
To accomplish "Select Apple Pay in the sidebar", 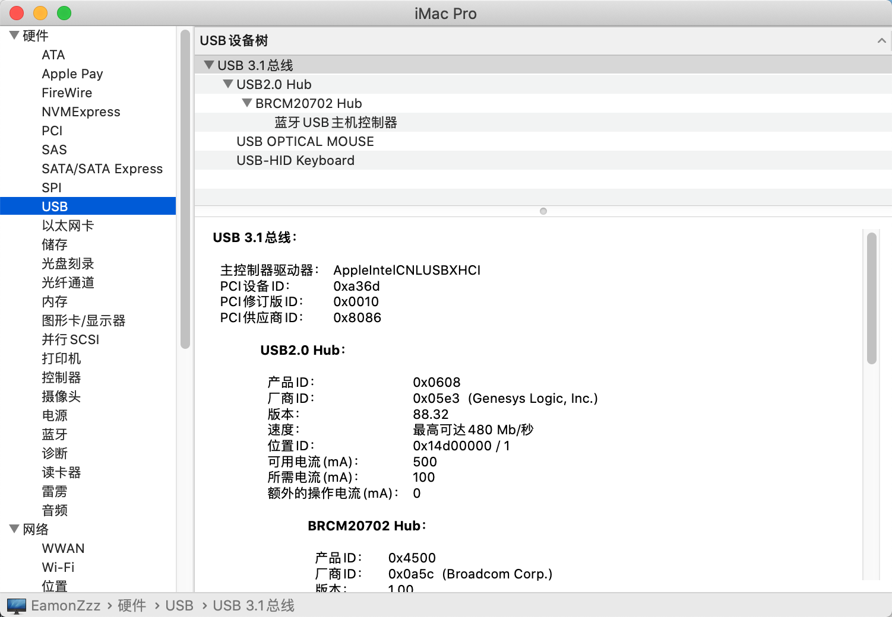I will point(72,74).
